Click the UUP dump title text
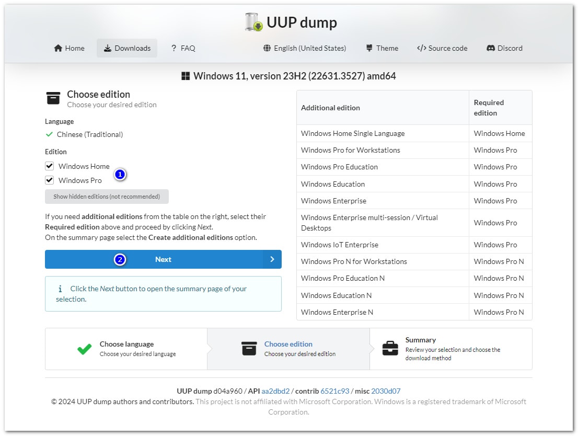The image size is (578, 436). coord(302,22)
